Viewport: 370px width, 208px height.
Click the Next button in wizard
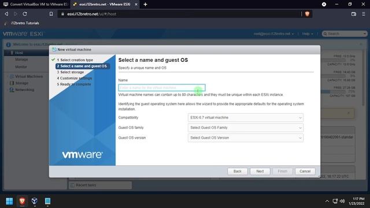(260, 171)
